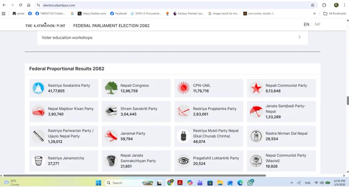Click Rastriya Pariwartan Party flute icon

click(38, 136)
